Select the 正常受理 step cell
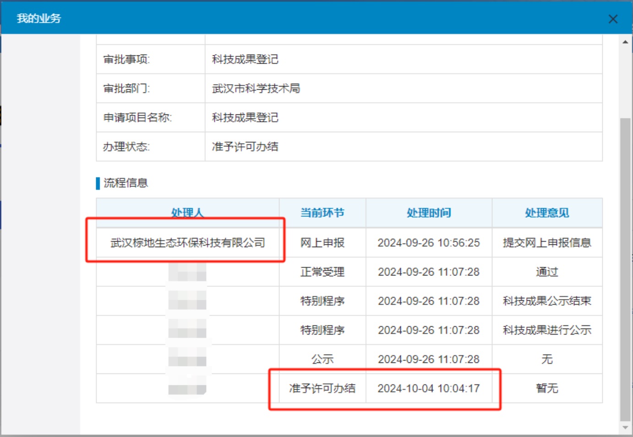This screenshot has width=633, height=437. tap(322, 272)
